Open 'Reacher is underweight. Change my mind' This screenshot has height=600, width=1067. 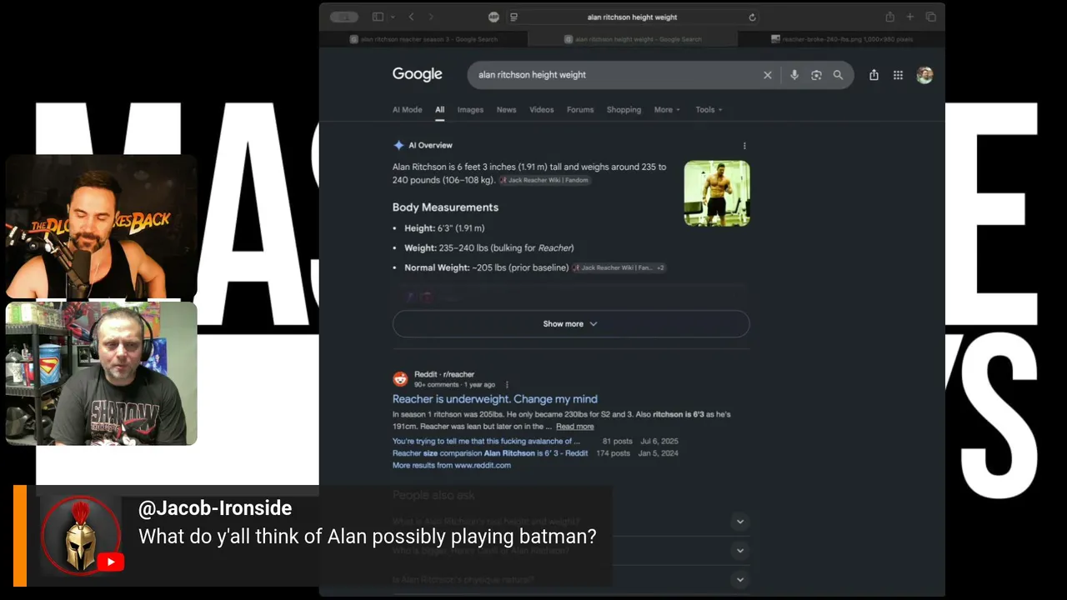click(495, 399)
